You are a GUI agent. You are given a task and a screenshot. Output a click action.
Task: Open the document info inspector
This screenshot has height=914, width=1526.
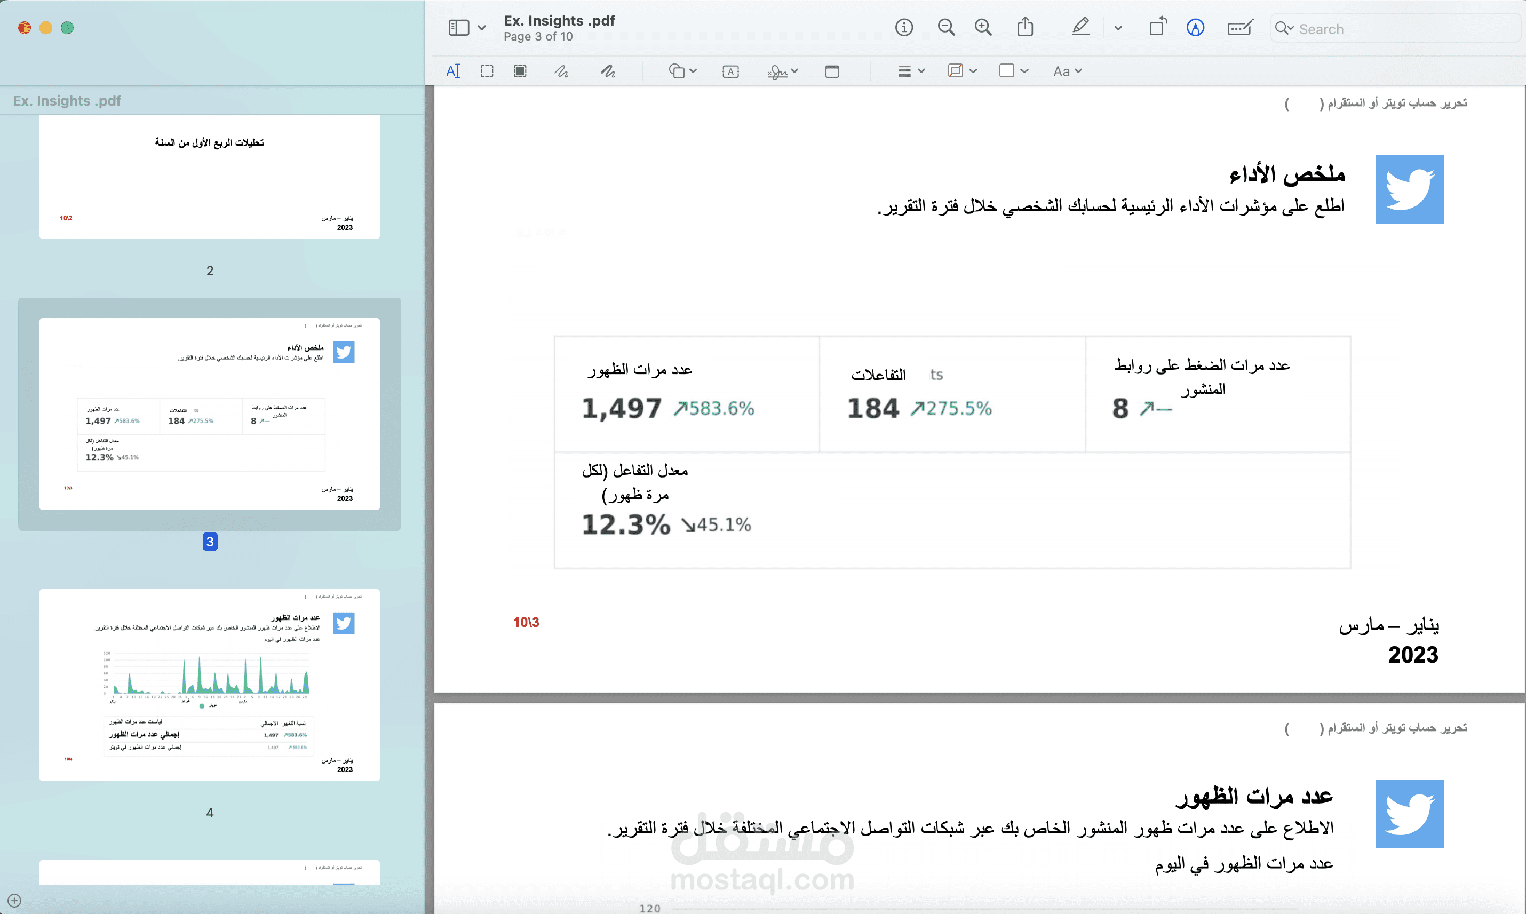coord(903,27)
